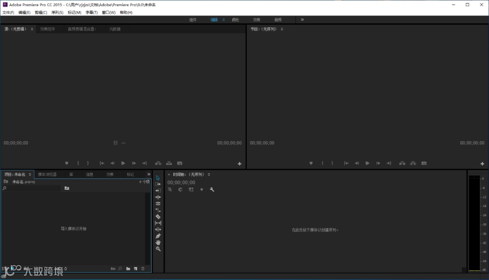
Task: Add marker in timeline header
Action: (201, 189)
